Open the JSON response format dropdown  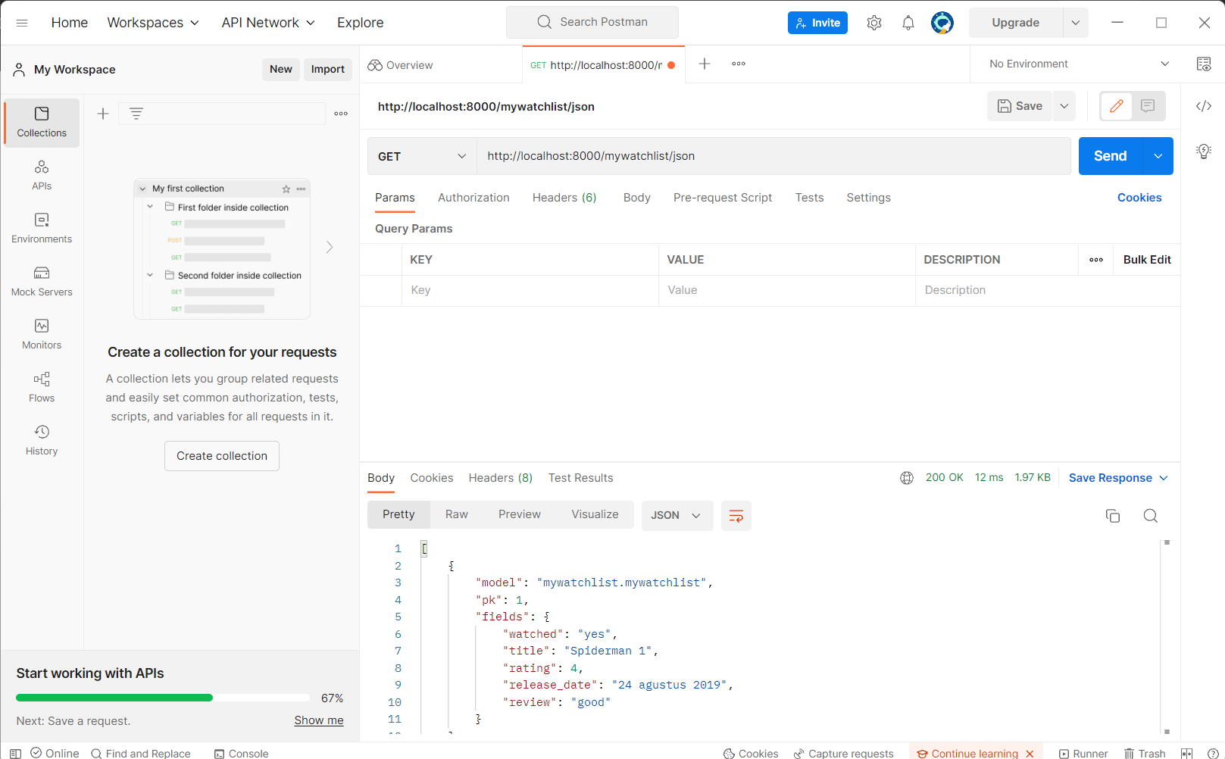pos(677,515)
